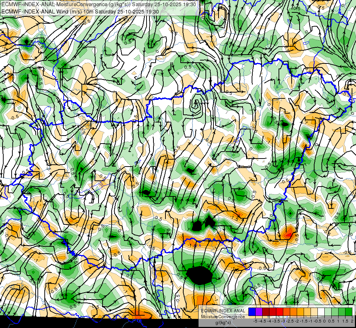Click the -3.5 tick label in the legend

276,321
